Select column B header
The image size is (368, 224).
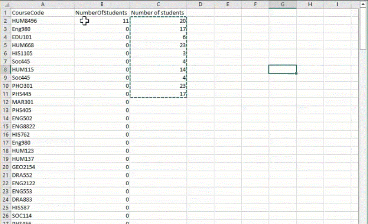(x=102, y=4)
